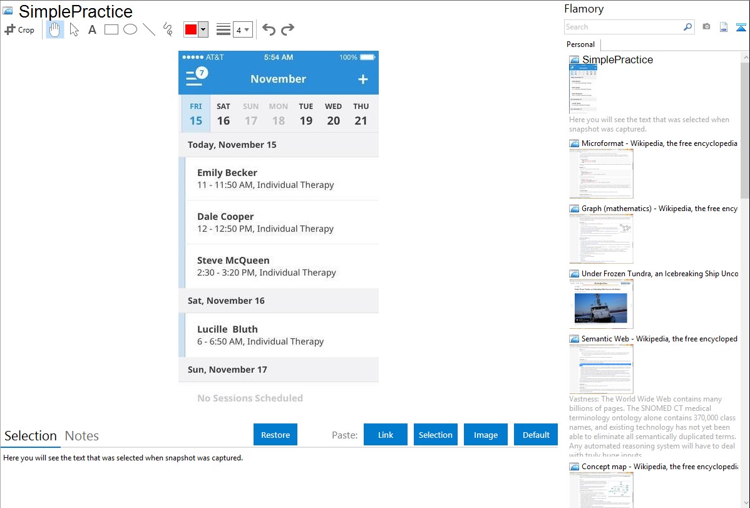
Task: Click the Paste Image button
Action: pos(485,435)
